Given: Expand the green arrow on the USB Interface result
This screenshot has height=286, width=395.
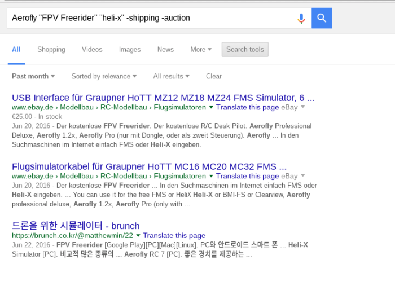Looking at the screenshot, I should [211, 108].
